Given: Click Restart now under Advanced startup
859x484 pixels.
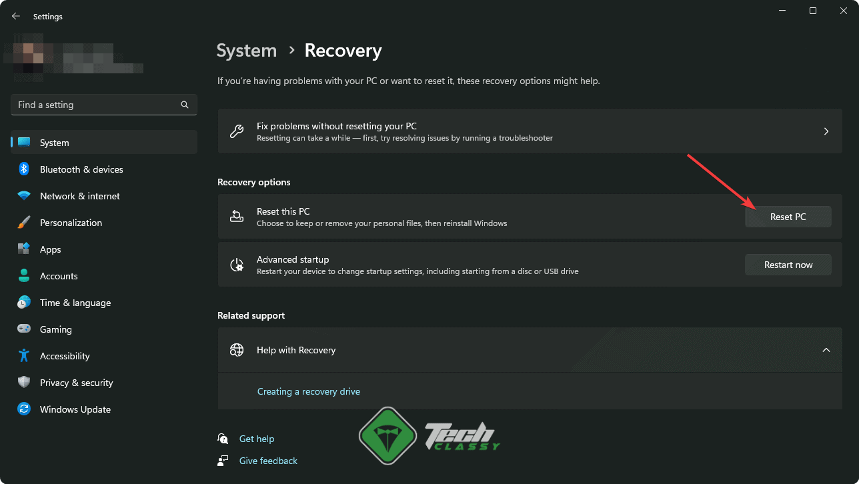Looking at the screenshot, I should point(788,265).
